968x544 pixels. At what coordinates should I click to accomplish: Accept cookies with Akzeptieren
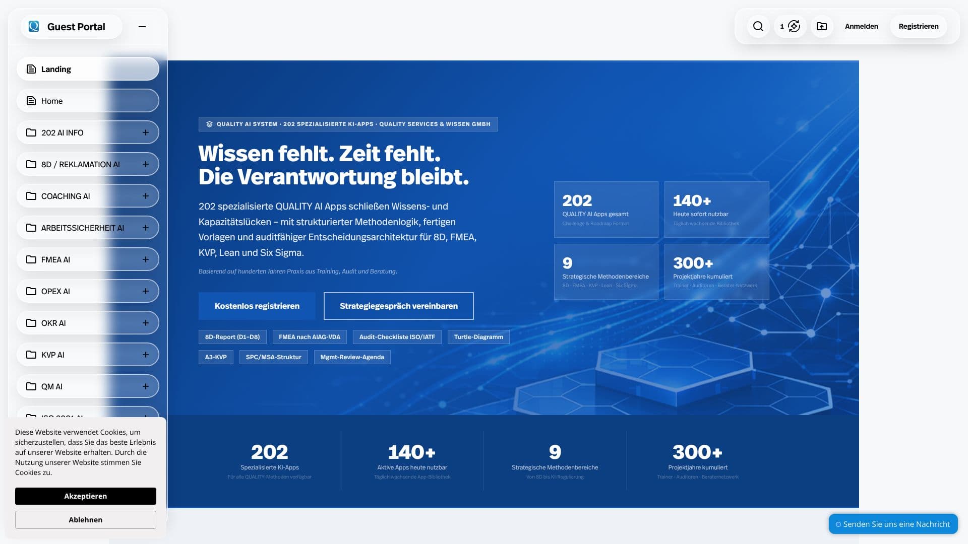86,496
